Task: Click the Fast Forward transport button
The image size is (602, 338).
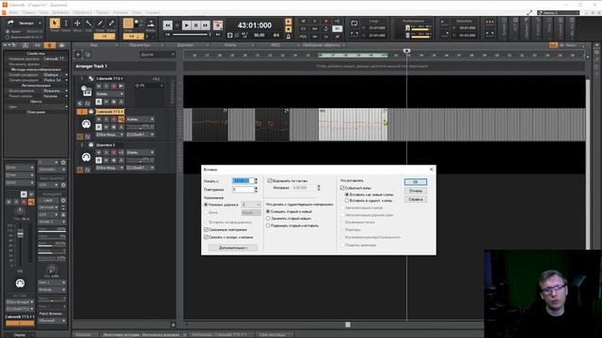Action: [206, 25]
